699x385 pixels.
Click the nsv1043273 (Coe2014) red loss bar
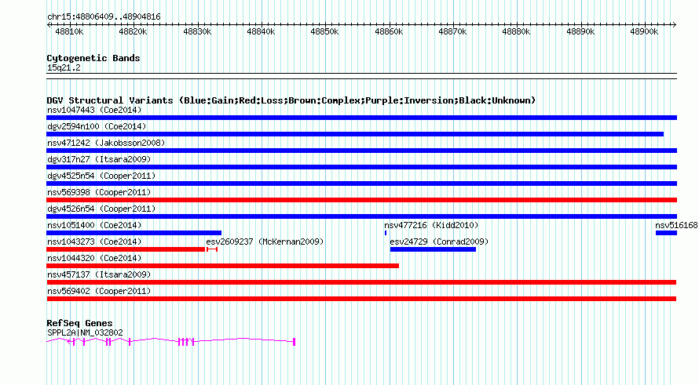click(126, 249)
